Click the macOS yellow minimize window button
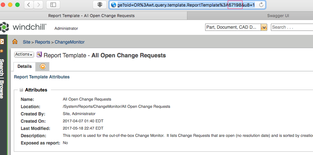The image size is (313, 155). [10, 5]
